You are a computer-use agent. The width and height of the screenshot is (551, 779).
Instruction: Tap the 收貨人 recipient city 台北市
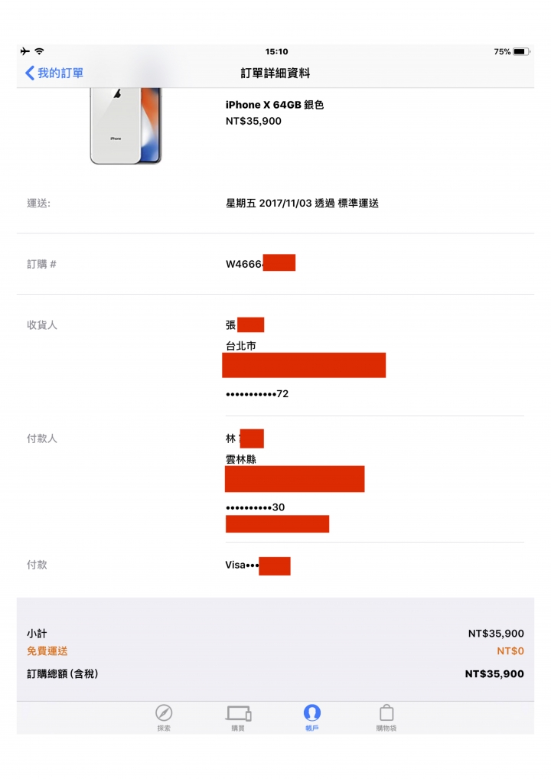[241, 346]
